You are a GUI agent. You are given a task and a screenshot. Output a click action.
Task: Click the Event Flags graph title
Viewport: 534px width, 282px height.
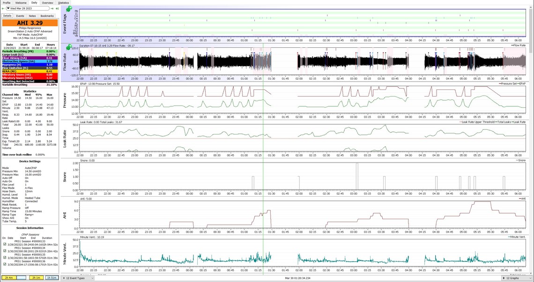pos(65,24)
